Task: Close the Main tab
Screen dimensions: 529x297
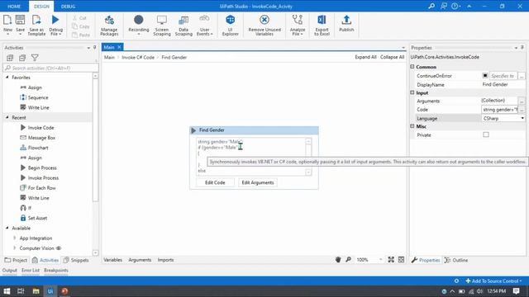Action: [119, 47]
